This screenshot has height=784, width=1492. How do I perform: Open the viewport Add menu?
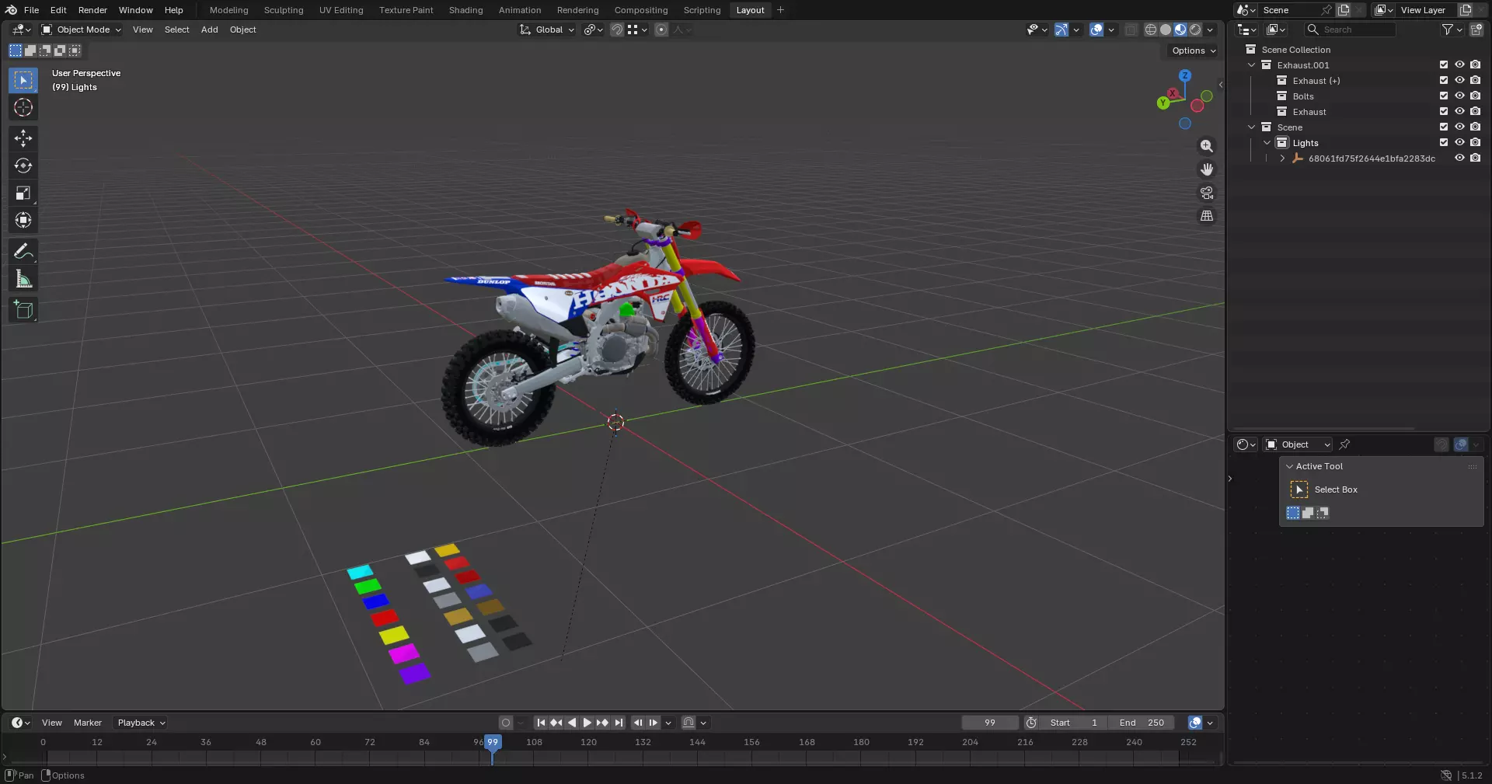(209, 30)
